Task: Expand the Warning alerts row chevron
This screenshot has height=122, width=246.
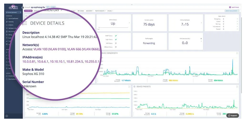Action: (237, 24)
